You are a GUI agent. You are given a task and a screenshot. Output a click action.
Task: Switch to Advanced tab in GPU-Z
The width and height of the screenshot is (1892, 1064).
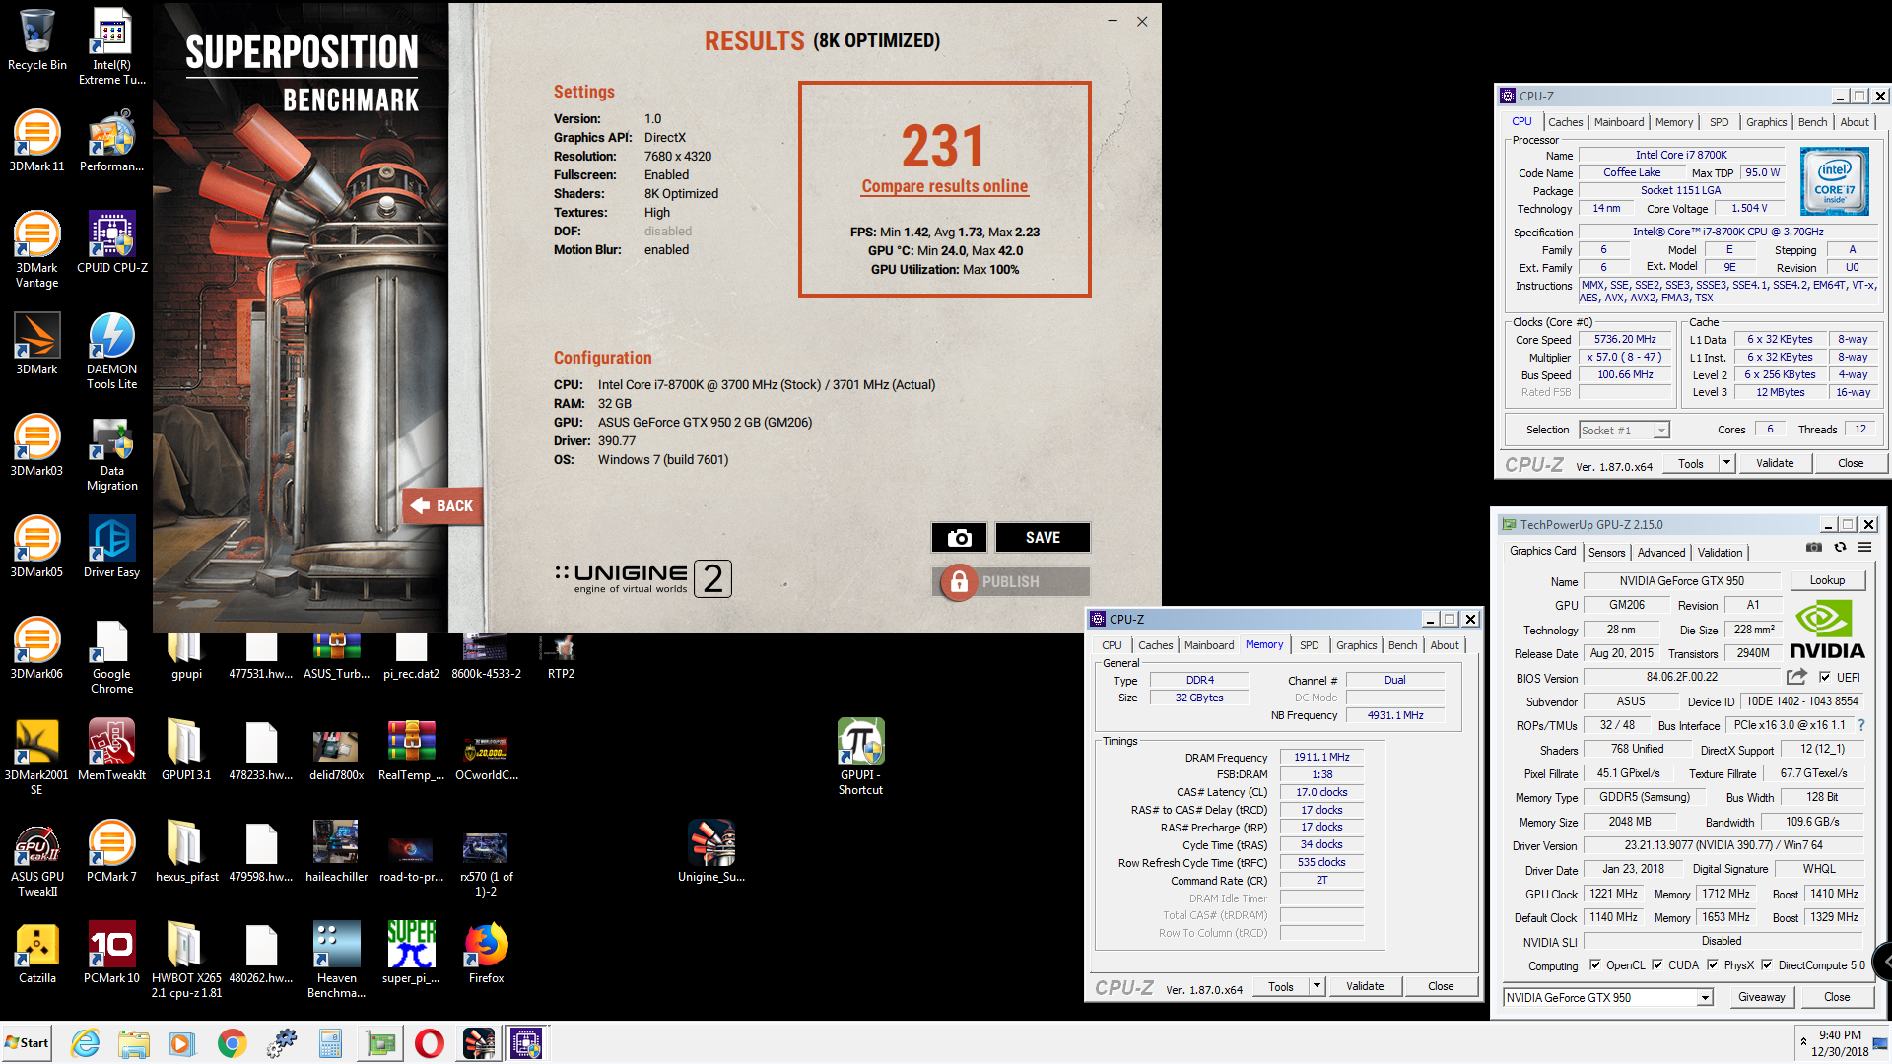tap(1661, 552)
